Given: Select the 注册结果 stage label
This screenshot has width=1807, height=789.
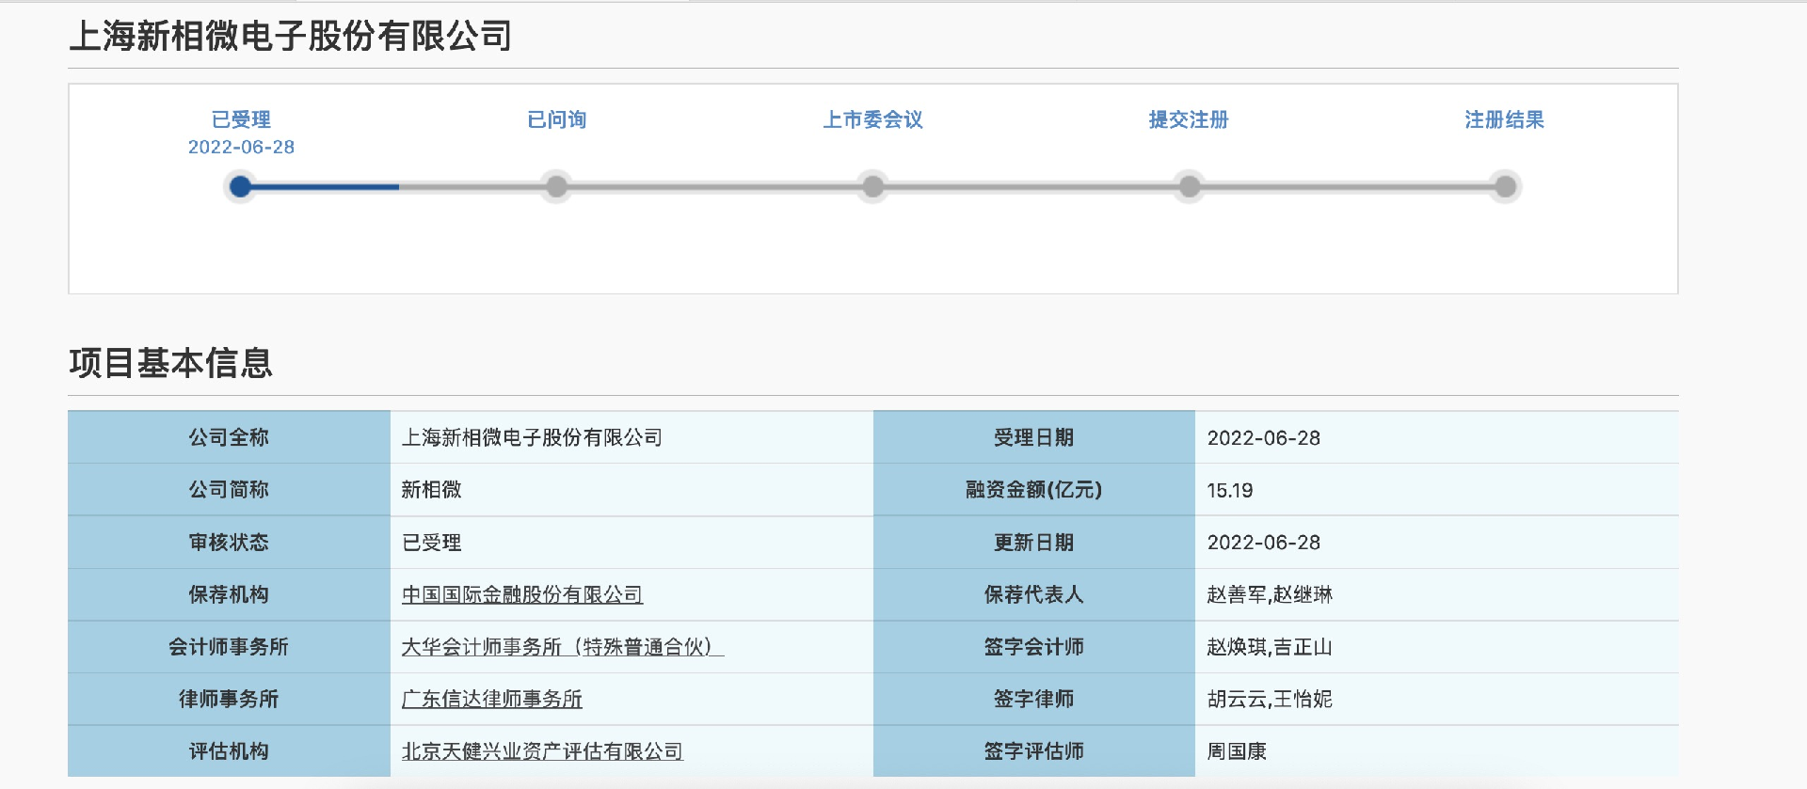Looking at the screenshot, I should 1505,119.
